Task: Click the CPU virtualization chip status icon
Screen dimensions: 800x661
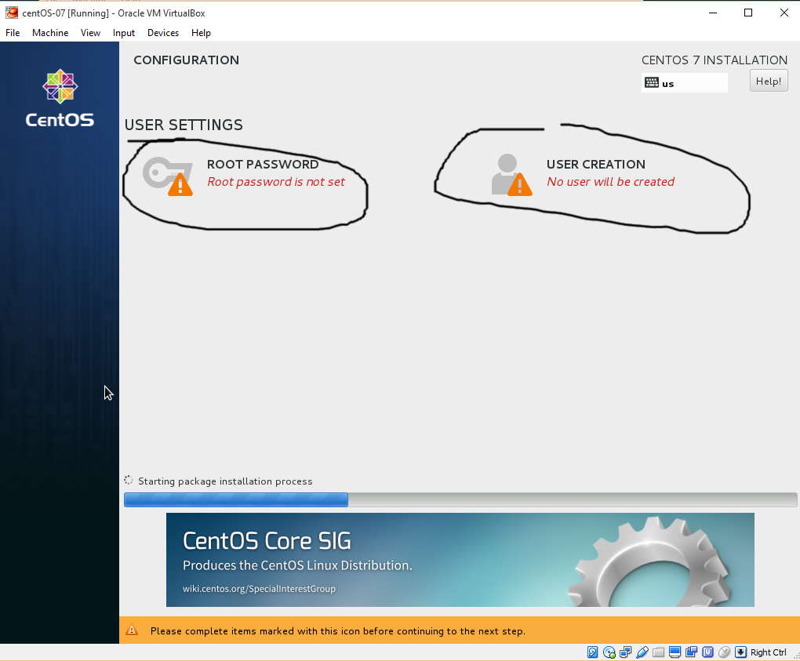Action: [707, 652]
